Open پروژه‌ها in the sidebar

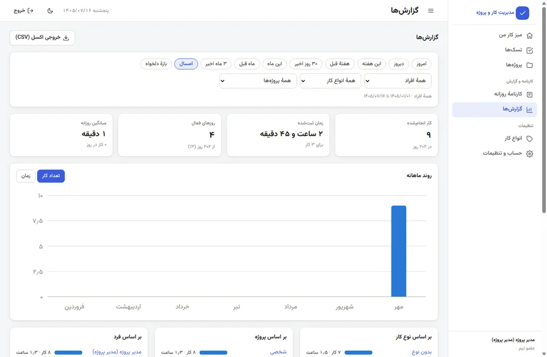pos(495,65)
